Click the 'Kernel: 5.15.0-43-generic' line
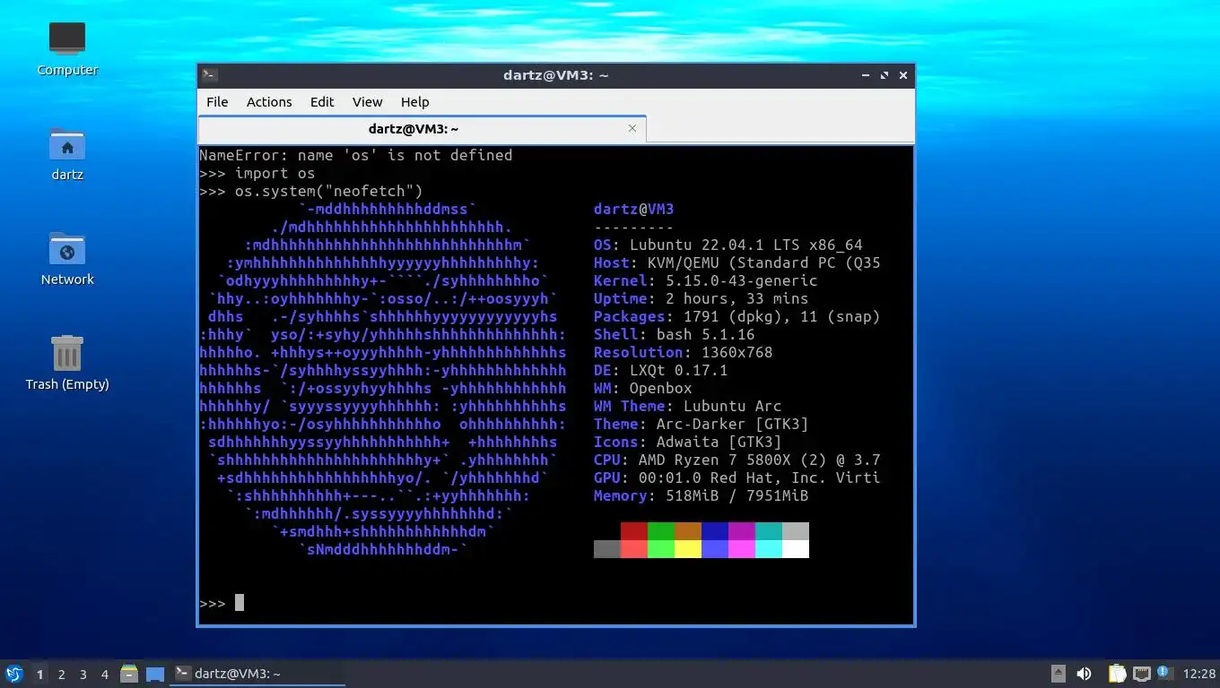The image size is (1220, 688). coord(706,280)
